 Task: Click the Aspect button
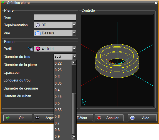click(44, 118)
